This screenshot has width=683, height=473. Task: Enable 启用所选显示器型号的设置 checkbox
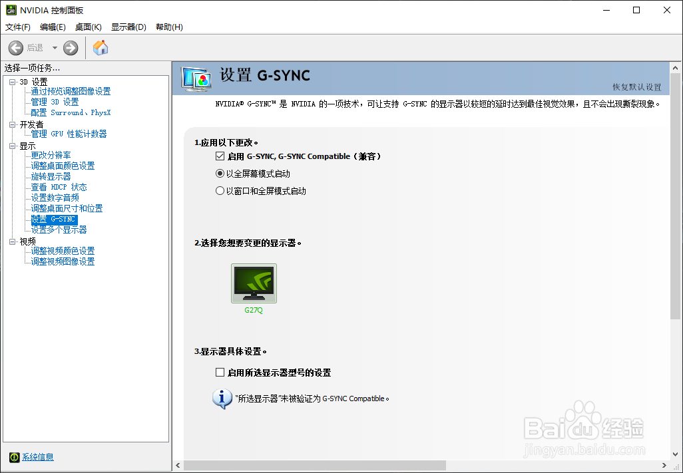point(220,373)
